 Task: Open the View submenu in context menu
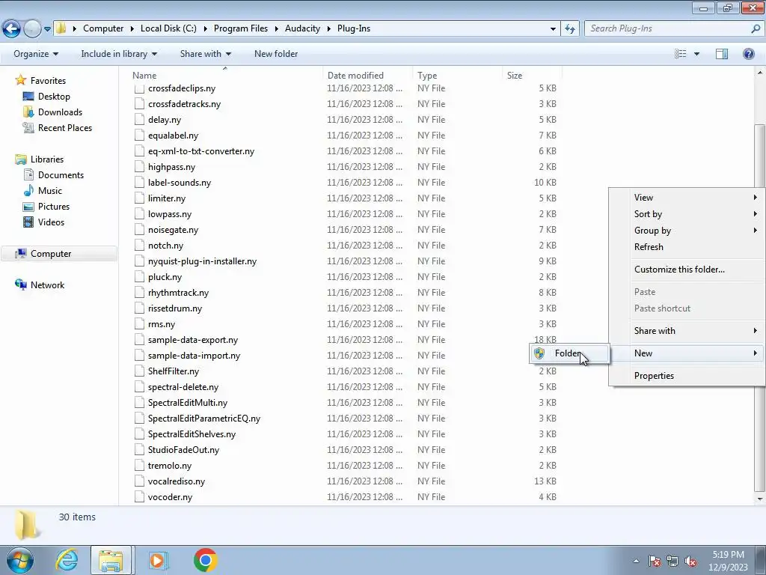[687, 198]
